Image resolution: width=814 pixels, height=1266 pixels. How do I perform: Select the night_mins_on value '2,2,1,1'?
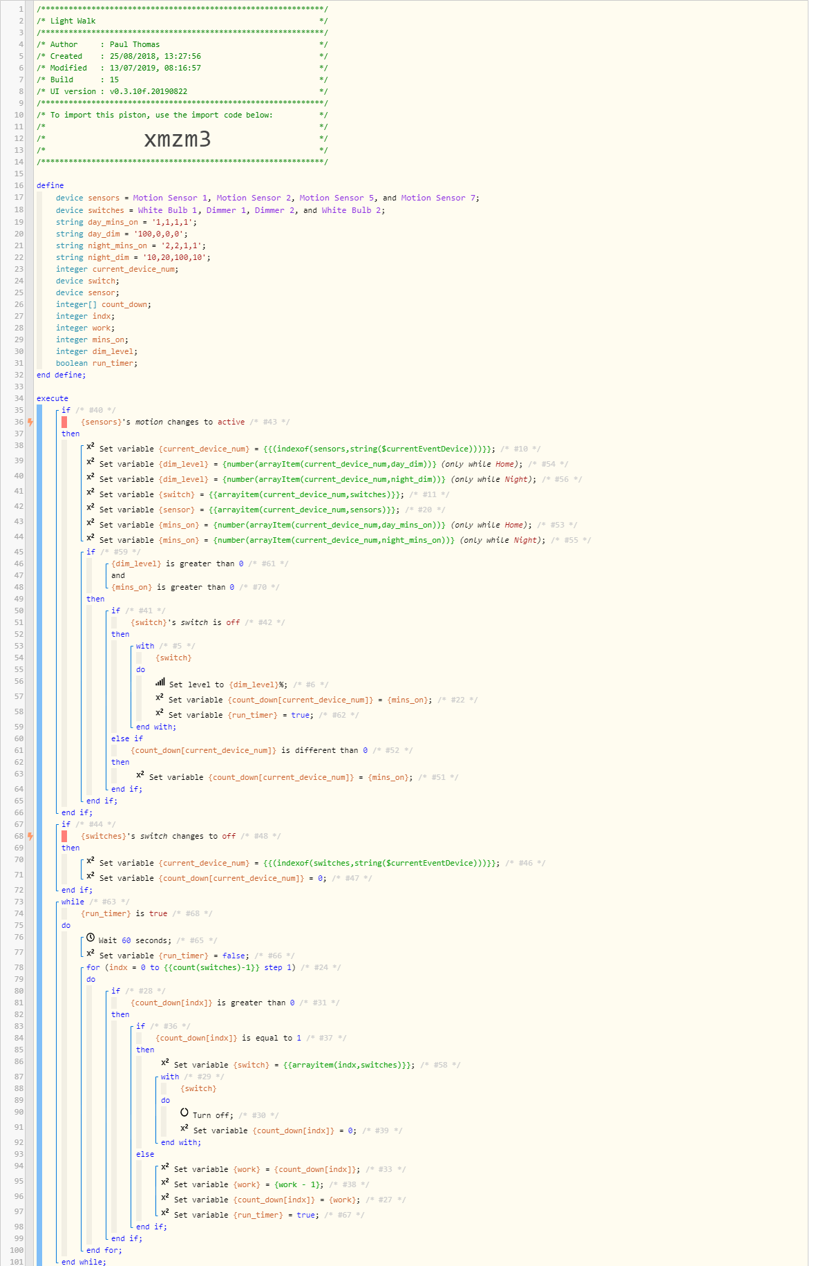click(182, 245)
